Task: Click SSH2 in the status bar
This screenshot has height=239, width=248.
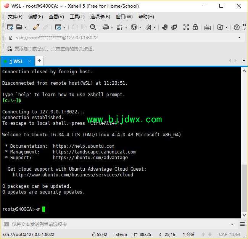Action: click(x=100, y=234)
